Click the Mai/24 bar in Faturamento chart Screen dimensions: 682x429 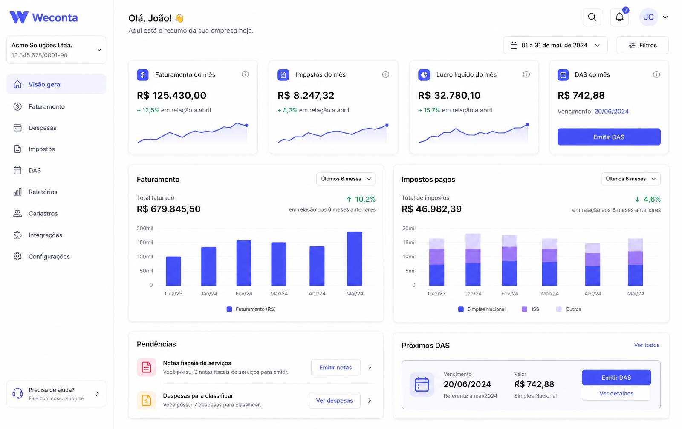click(x=355, y=258)
